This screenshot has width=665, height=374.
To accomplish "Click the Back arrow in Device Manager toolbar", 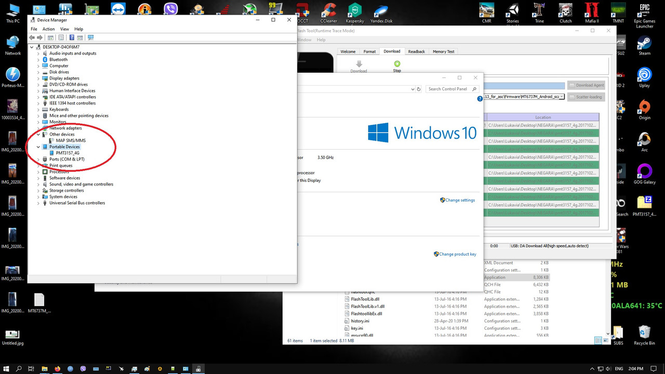I will [x=32, y=37].
